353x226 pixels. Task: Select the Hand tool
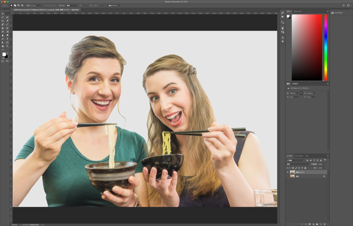[x=3, y=46]
